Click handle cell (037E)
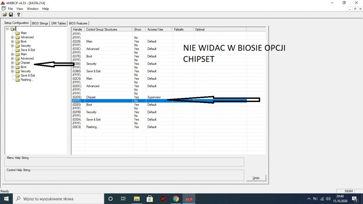Image resolution: width=363 pixels, height=204 pixels. [x=77, y=56]
